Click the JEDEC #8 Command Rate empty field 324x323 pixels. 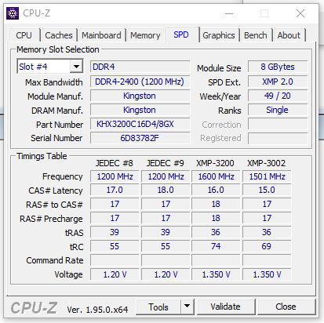115,260
